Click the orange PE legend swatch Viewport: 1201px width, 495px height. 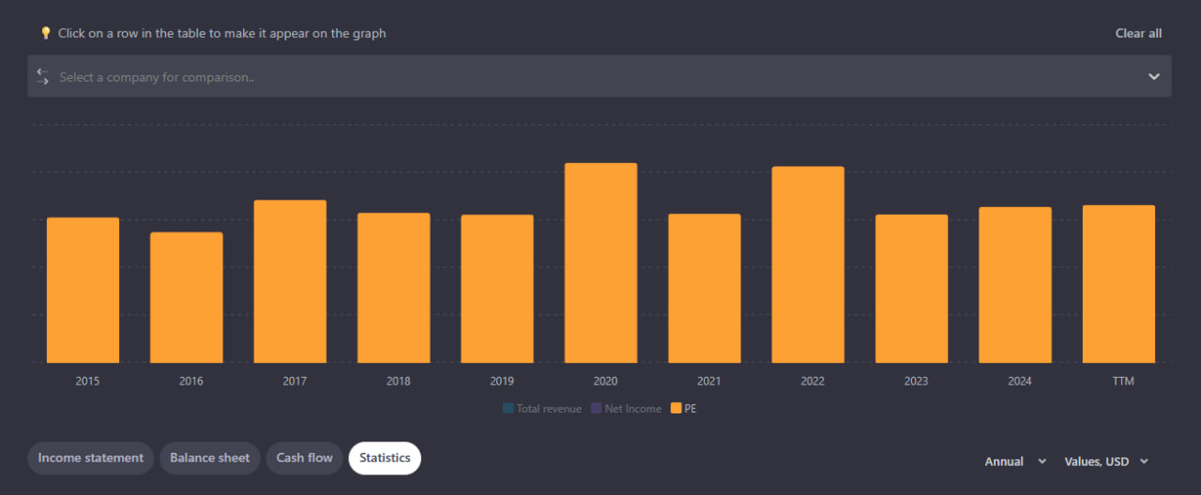pos(676,409)
